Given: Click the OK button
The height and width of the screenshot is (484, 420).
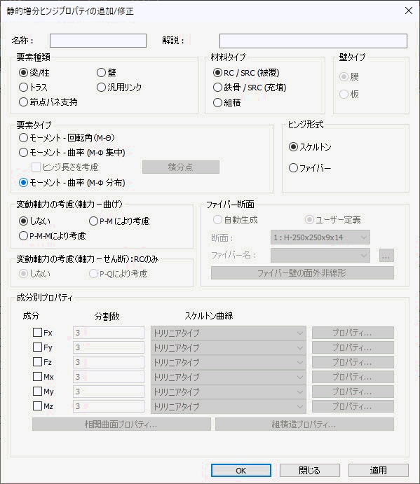Looking at the screenshot, I should [241, 471].
